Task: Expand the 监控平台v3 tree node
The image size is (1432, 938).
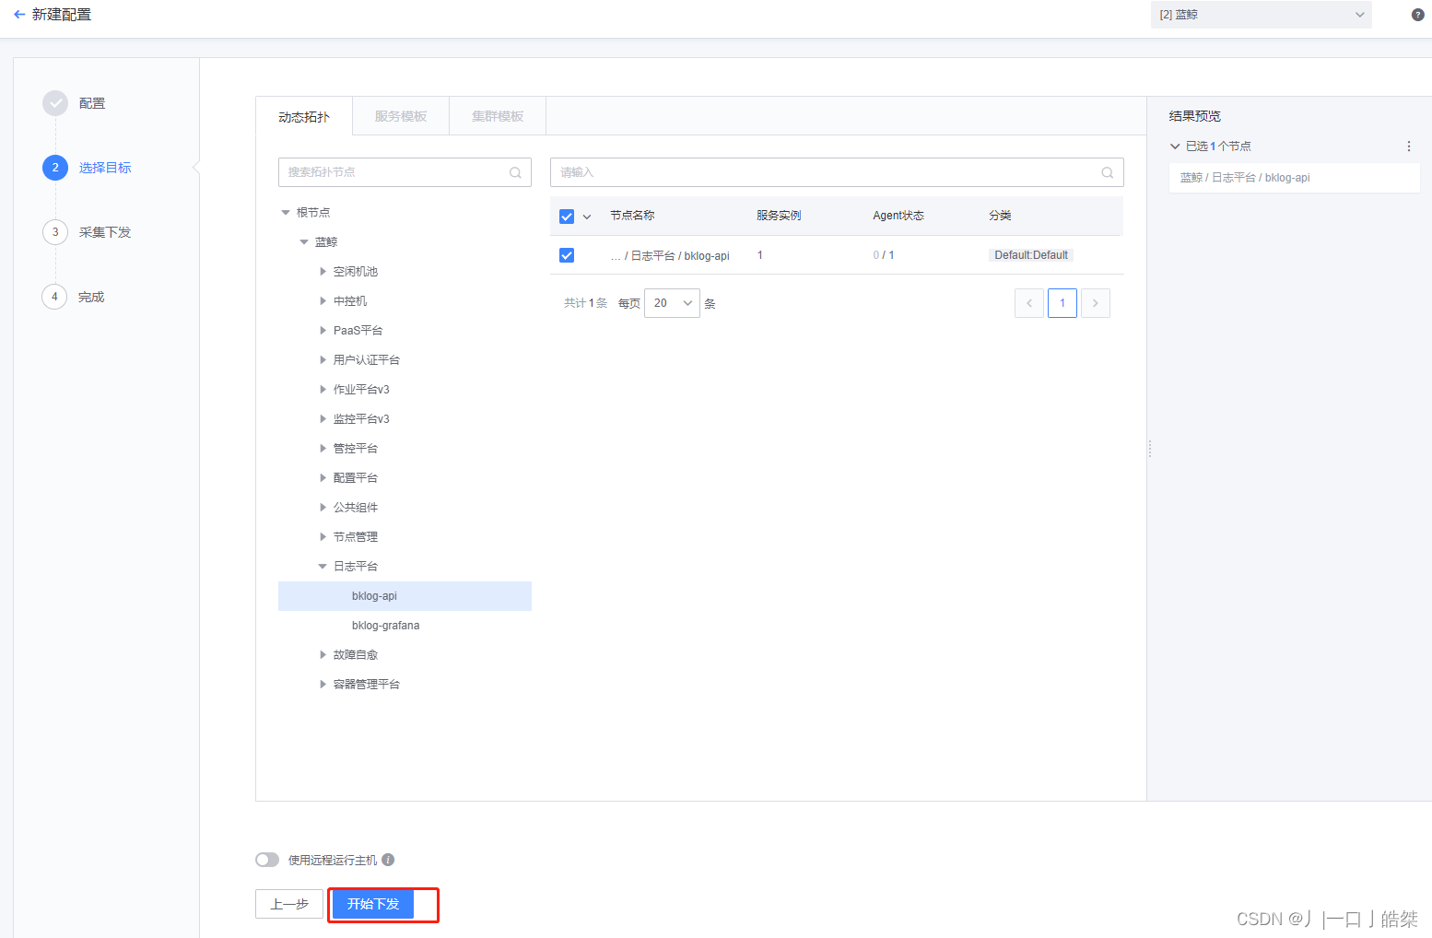Action: [323, 419]
